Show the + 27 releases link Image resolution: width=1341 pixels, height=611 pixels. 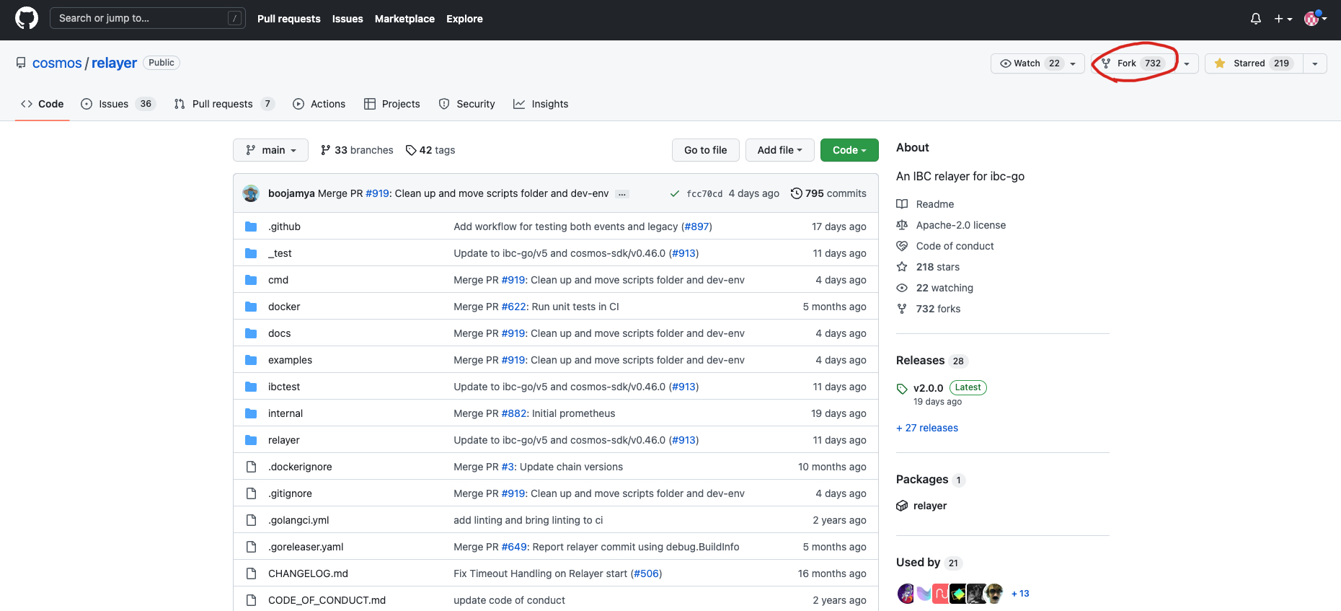[x=927, y=428]
